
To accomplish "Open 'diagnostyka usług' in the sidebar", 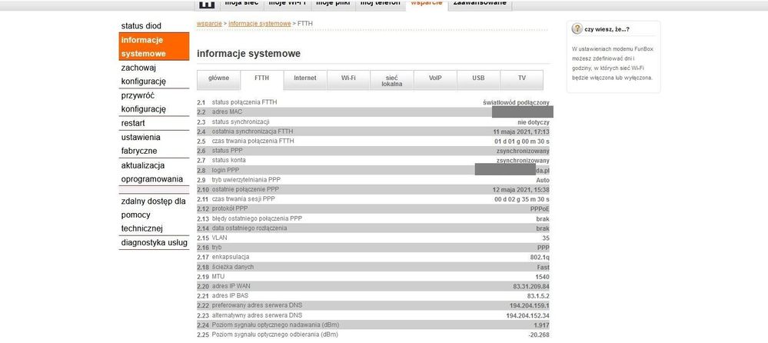I will [x=152, y=243].
